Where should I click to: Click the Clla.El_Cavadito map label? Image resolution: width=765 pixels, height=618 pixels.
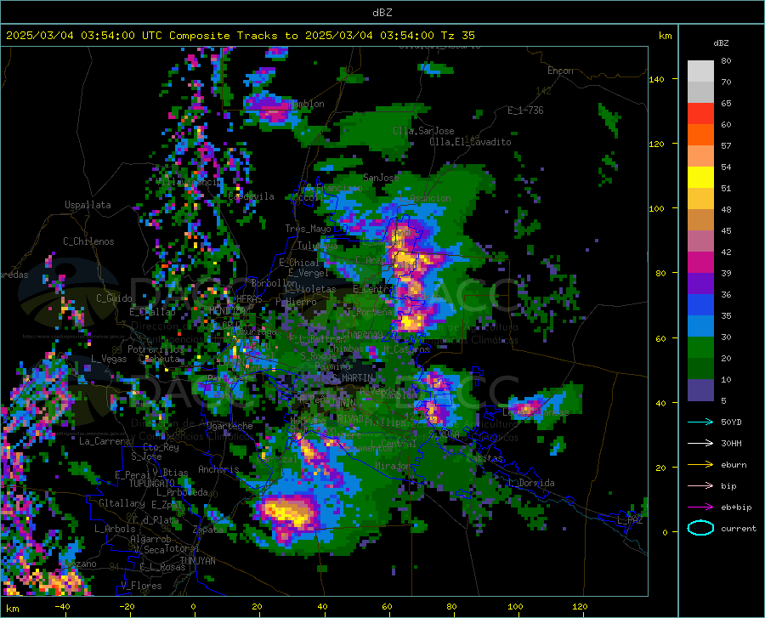click(x=470, y=142)
